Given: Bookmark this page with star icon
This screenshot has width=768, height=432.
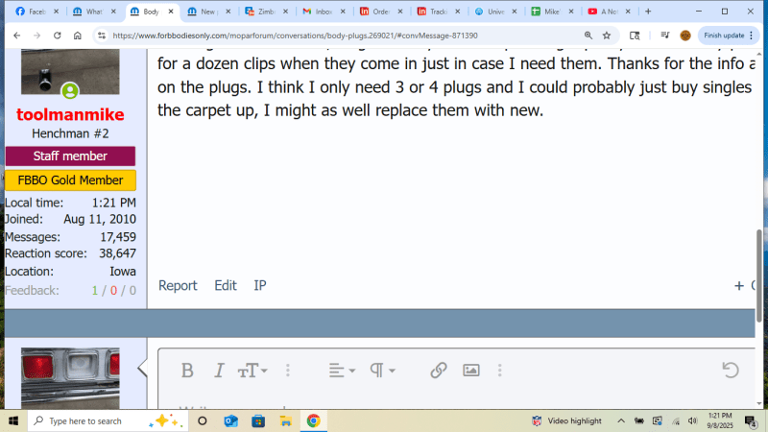Looking at the screenshot, I should [606, 35].
